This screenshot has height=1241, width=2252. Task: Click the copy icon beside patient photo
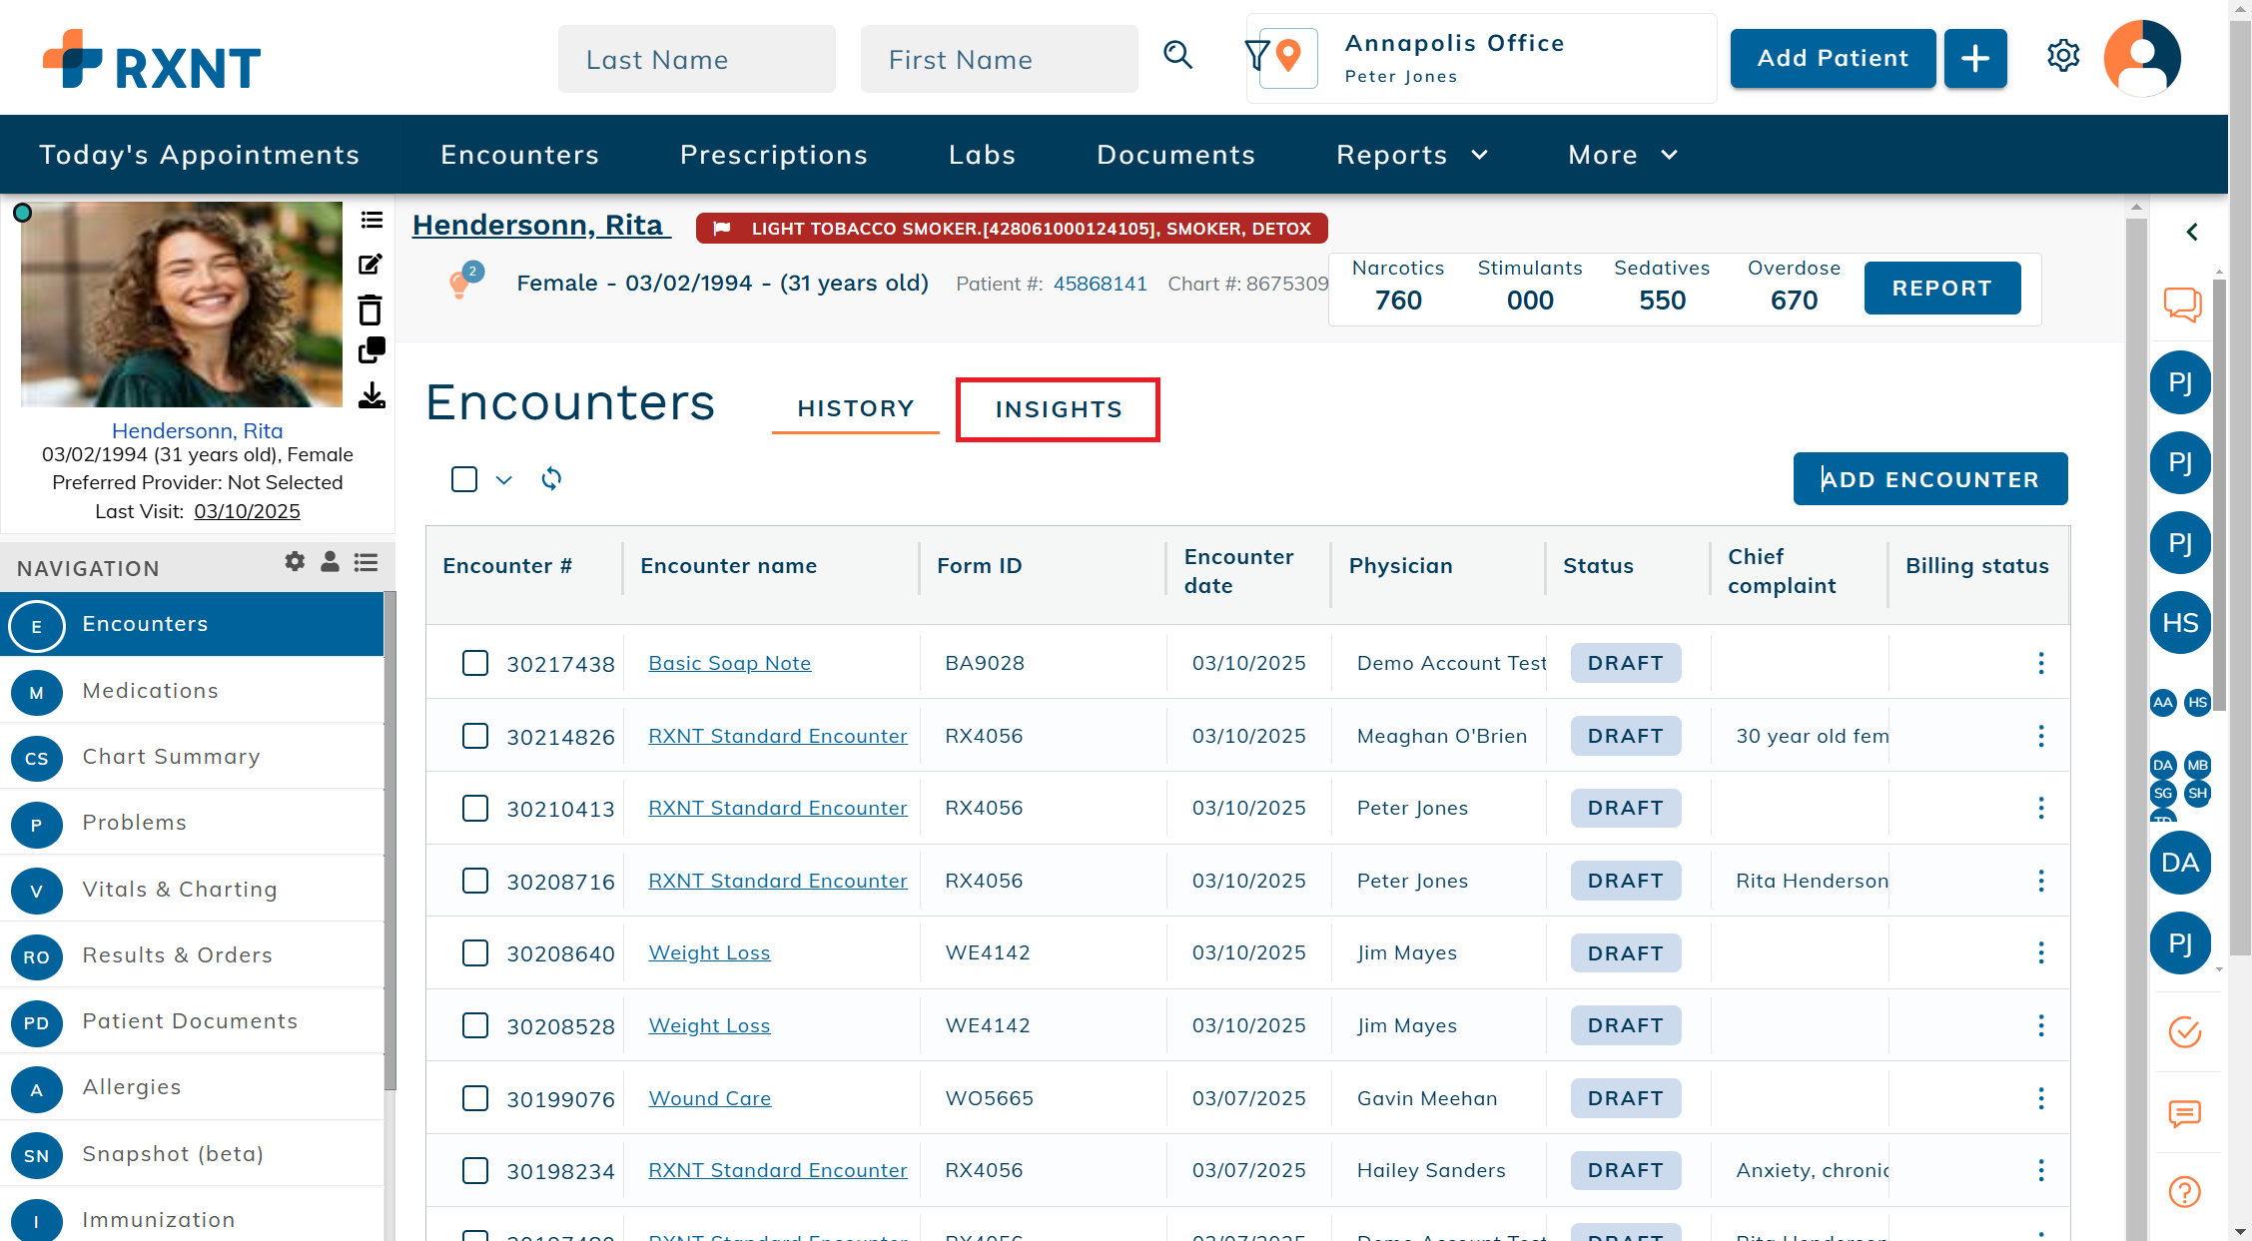372,350
